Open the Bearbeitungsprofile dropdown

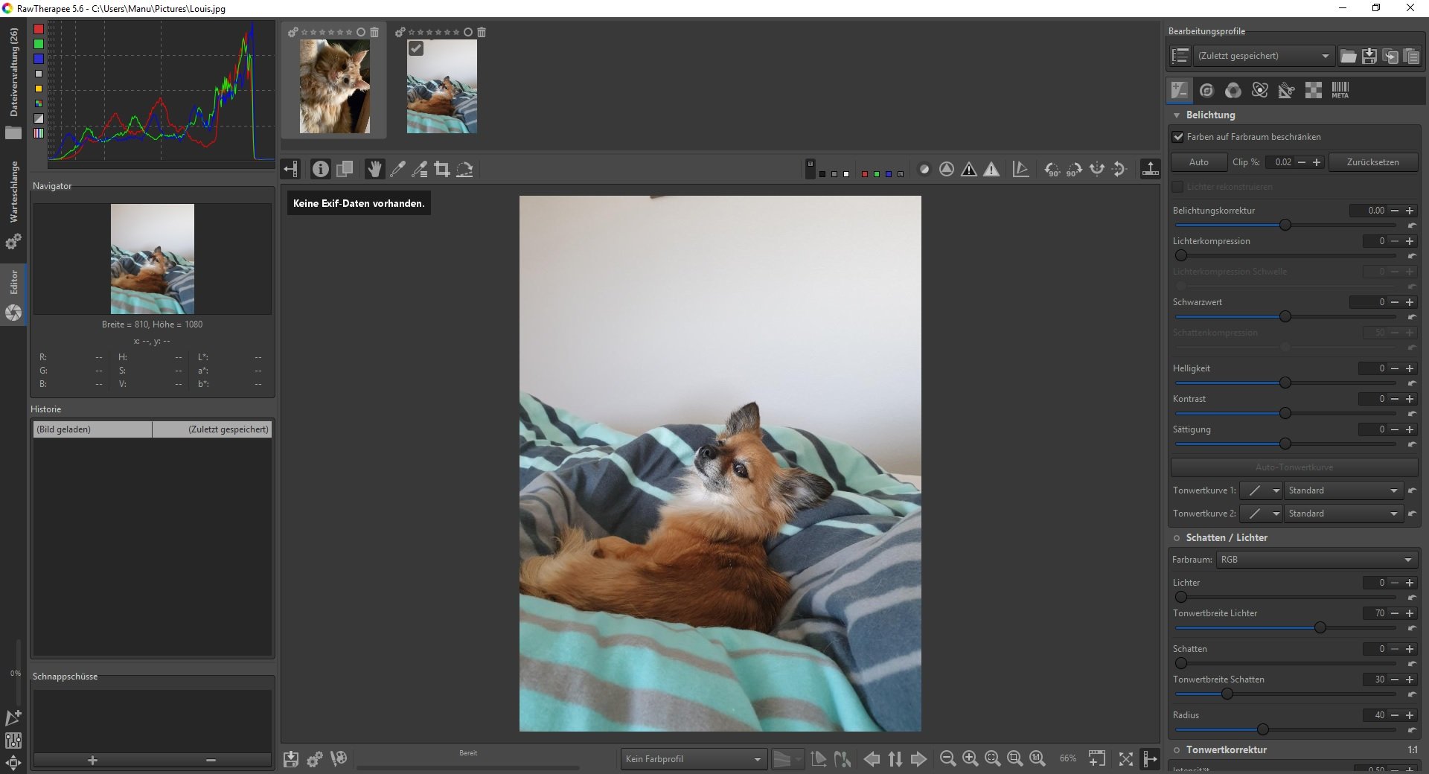coord(1263,56)
